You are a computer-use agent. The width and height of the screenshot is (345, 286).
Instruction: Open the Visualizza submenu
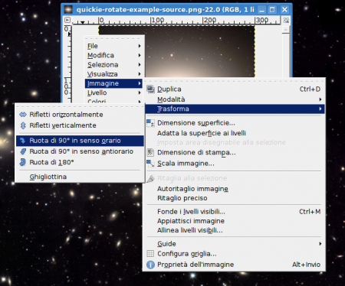(x=113, y=74)
